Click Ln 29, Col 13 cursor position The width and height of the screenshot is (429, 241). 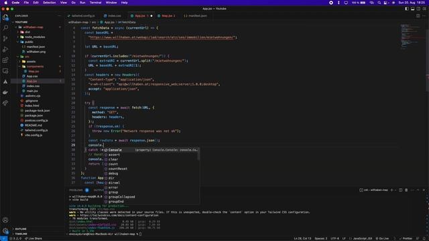tap(302, 238)
